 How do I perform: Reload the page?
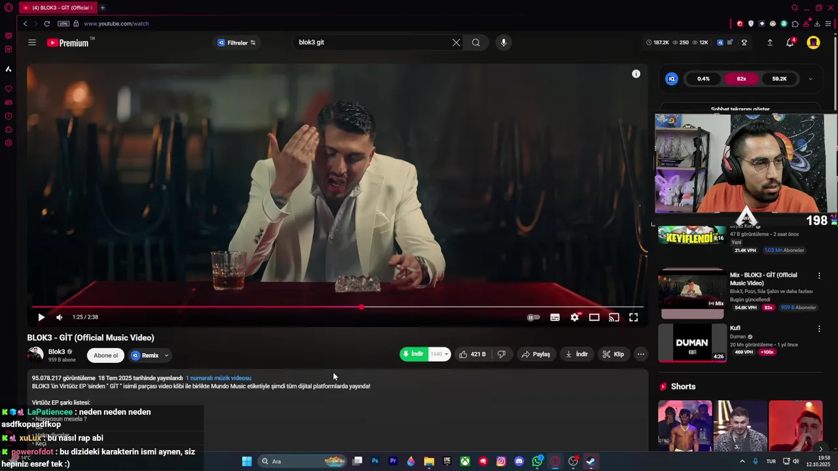point(46,24)
